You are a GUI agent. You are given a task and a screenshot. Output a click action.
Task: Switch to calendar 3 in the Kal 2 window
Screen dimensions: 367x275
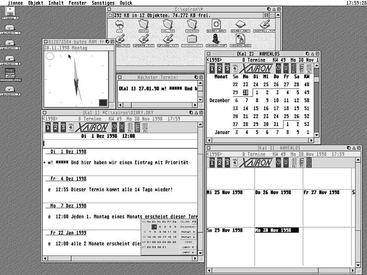pyautogui.click(x=227, y=68)
